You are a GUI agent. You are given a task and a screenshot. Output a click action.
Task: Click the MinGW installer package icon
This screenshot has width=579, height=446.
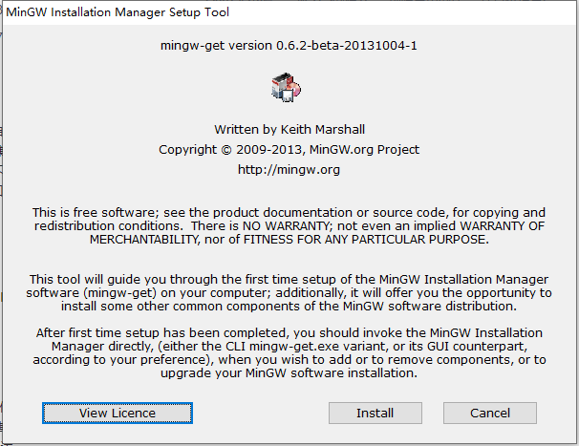click(286, 88)
